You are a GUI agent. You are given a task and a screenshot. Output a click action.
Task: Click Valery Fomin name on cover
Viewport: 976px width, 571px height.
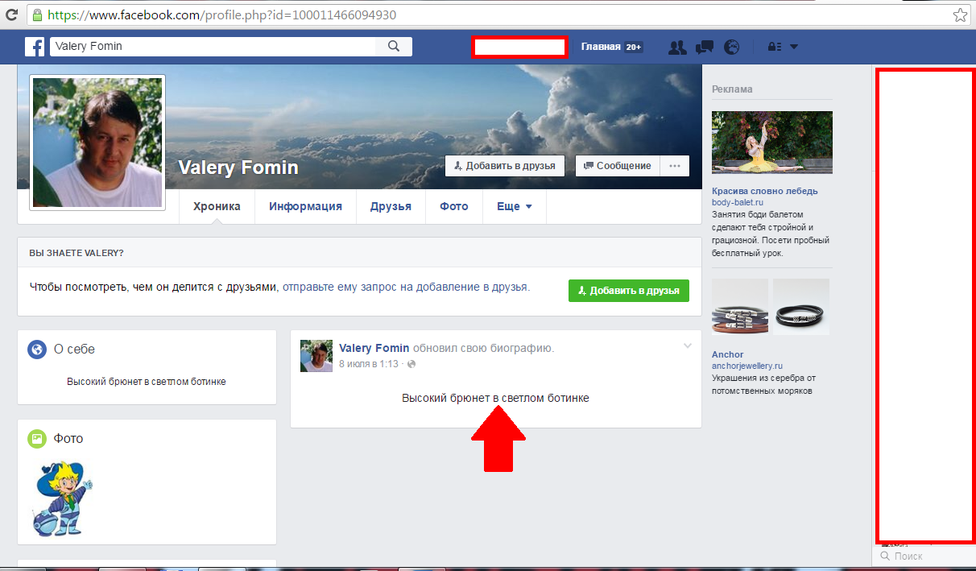[x=238, y=168]
